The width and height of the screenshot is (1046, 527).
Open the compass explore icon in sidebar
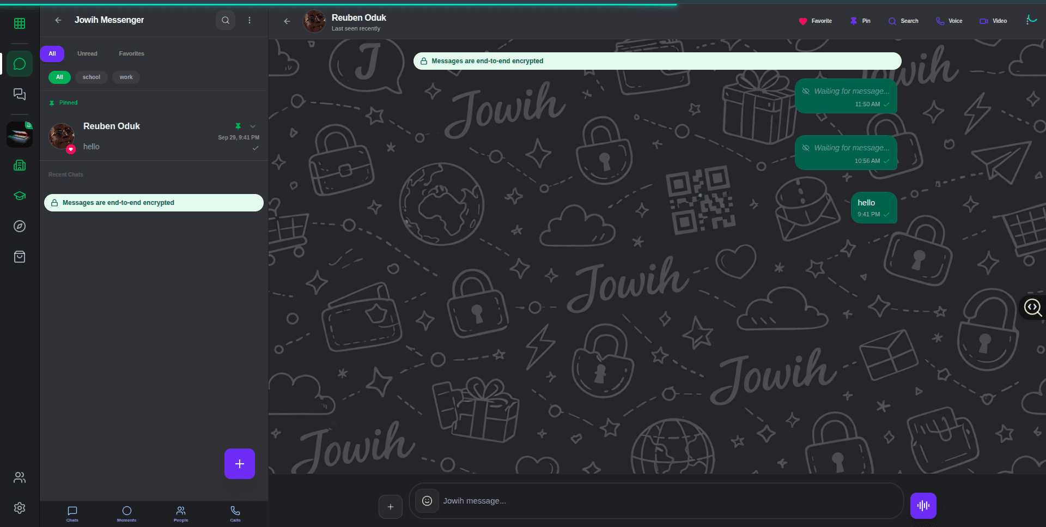click(20, 226)
